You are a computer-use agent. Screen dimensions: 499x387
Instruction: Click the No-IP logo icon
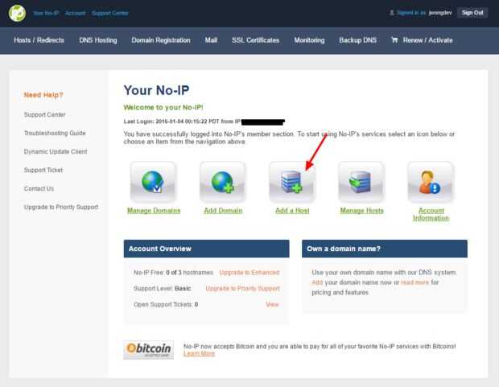click(x=17, y=14)
